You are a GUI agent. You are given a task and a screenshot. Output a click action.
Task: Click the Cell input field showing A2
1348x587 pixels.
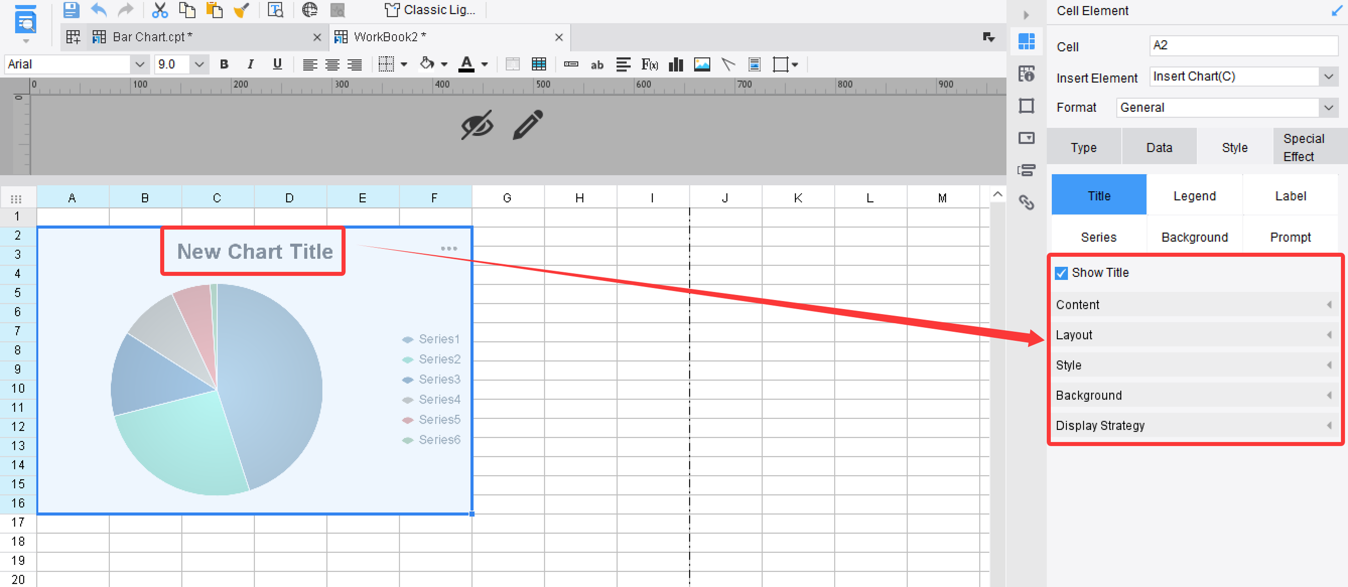1244,45
